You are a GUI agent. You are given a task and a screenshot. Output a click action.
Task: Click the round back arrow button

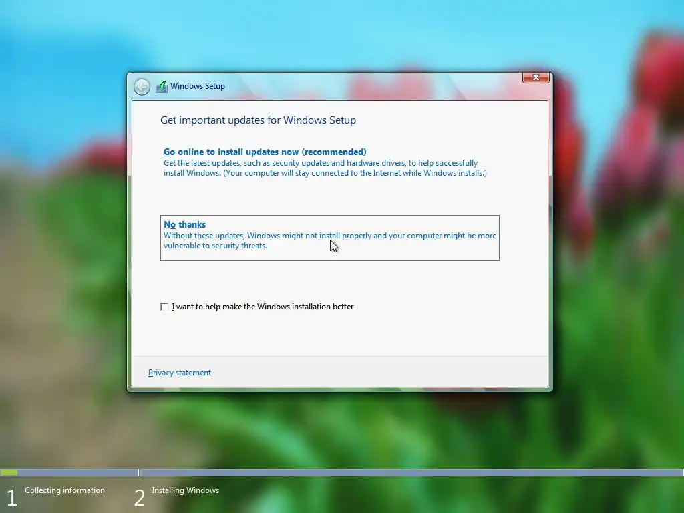(142, 86)
